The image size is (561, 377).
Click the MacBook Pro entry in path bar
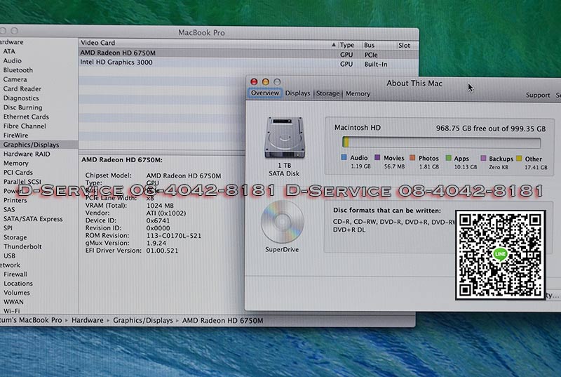click(31, 320)
